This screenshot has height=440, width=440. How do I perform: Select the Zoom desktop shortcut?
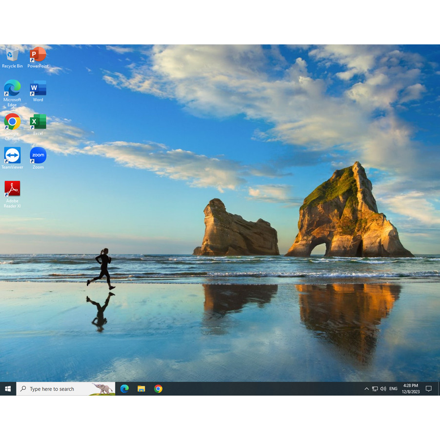pos(38,156)
